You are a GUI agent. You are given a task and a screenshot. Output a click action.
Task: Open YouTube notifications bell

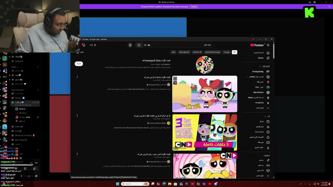click(x=84, y=45)
